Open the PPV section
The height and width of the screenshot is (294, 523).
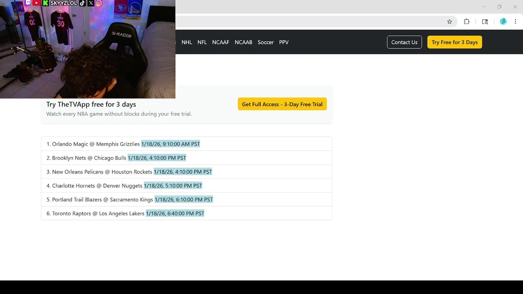coord(284,42)
